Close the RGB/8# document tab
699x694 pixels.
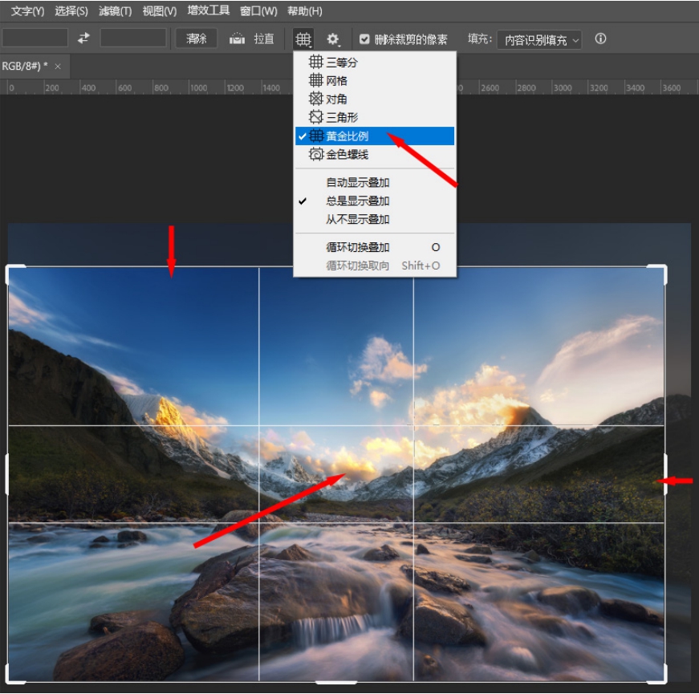[58, 67]
